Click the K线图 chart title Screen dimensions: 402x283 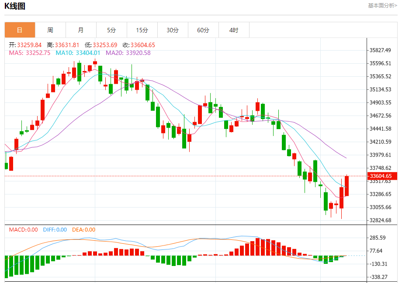15,6
